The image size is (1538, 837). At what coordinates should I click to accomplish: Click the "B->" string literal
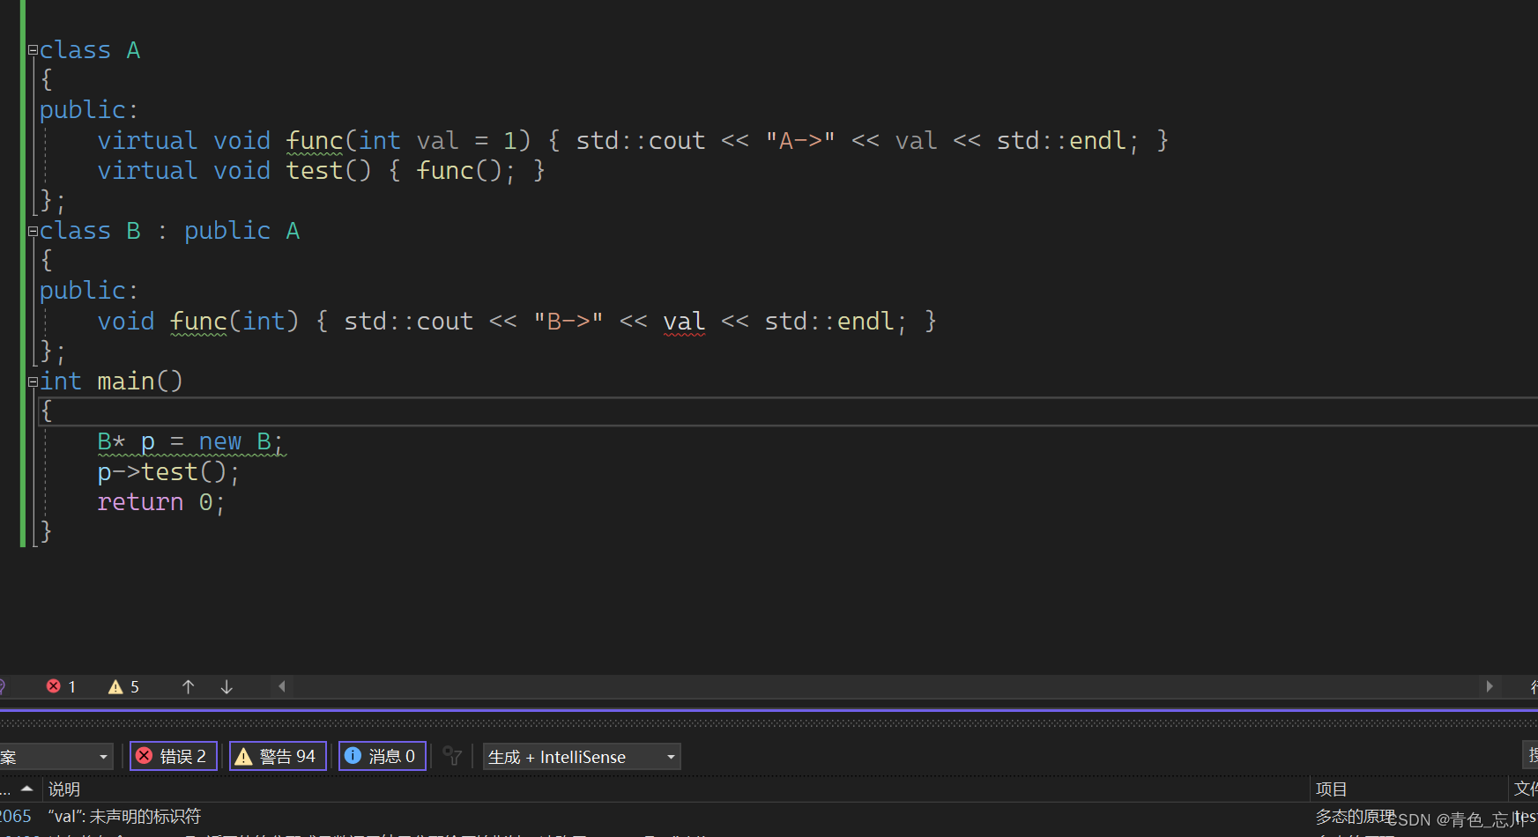[x=568, y=322]
